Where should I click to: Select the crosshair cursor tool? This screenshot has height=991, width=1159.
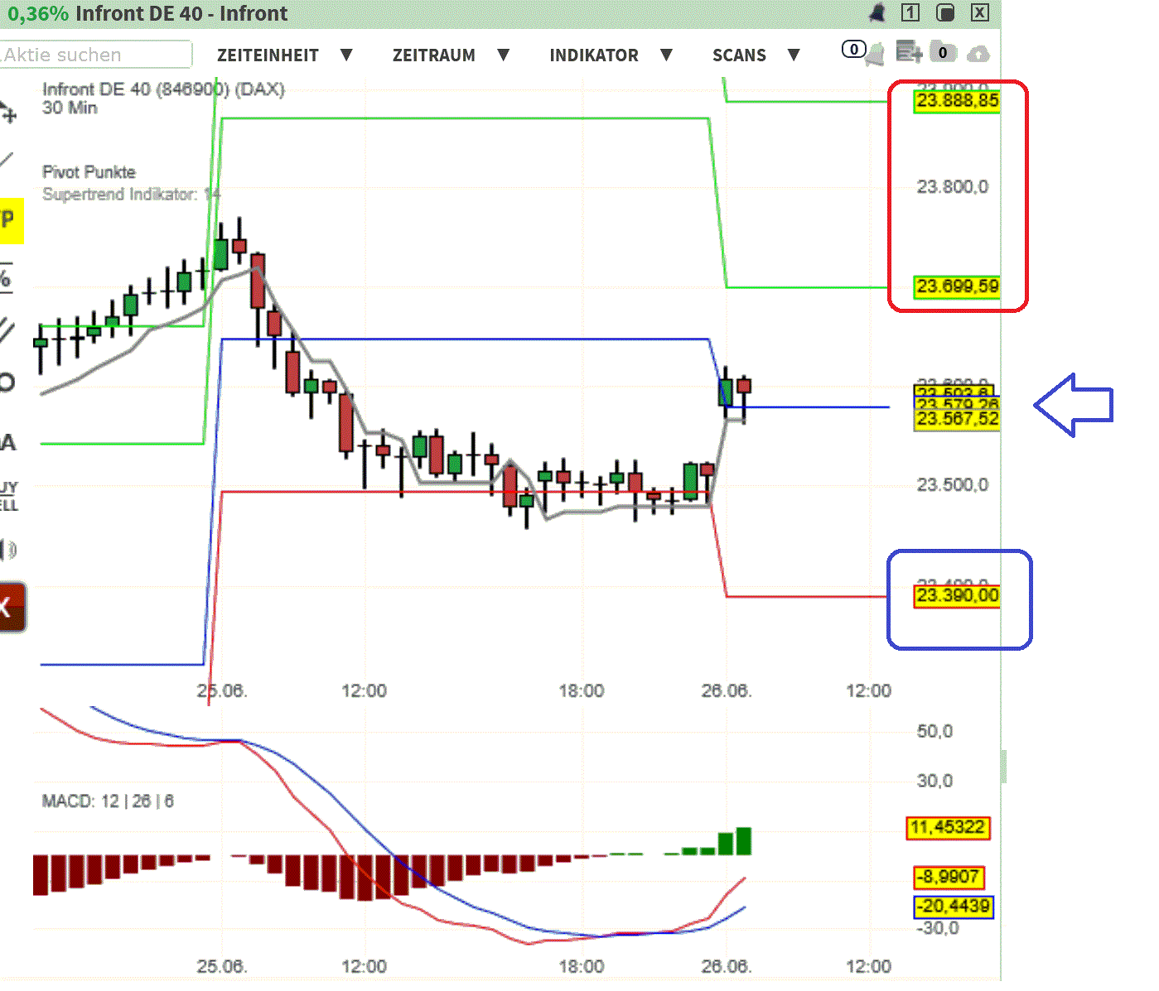[8, 113]
